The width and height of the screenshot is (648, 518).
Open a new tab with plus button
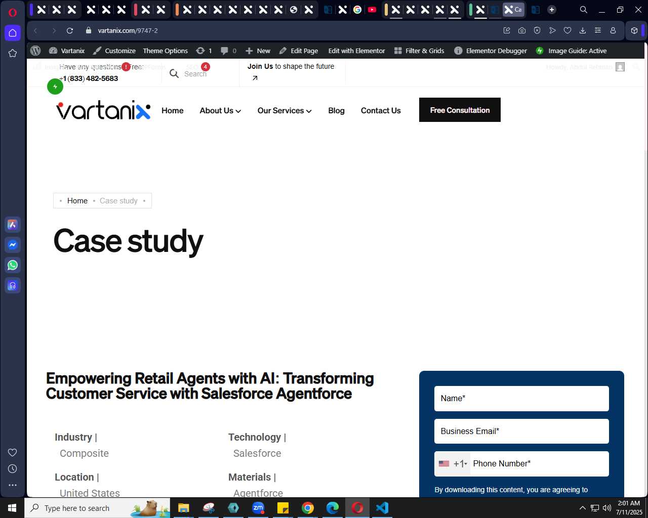(x=552, y=10)
